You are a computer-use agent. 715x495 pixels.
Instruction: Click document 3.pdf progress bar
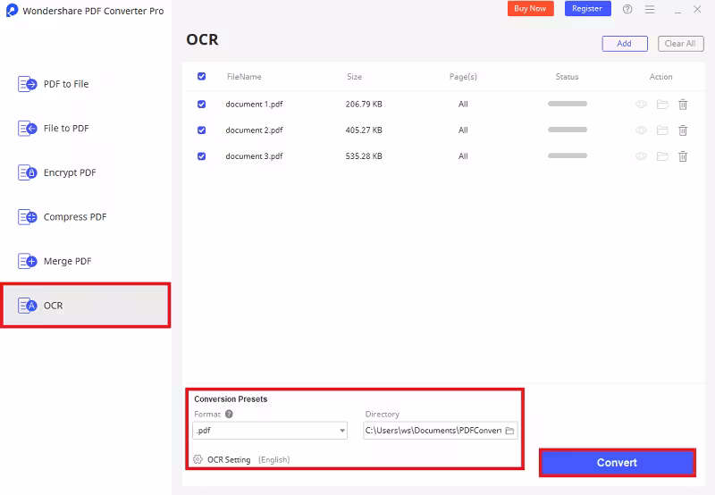(x=568, y=155)
